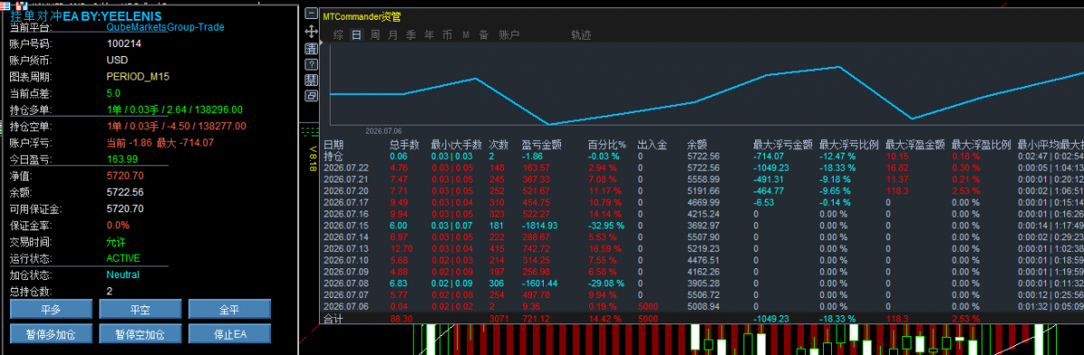The image size is (1084, 355).
Task: Select the 备 tab
Action: pyautogui.click(x=484, y=35)
